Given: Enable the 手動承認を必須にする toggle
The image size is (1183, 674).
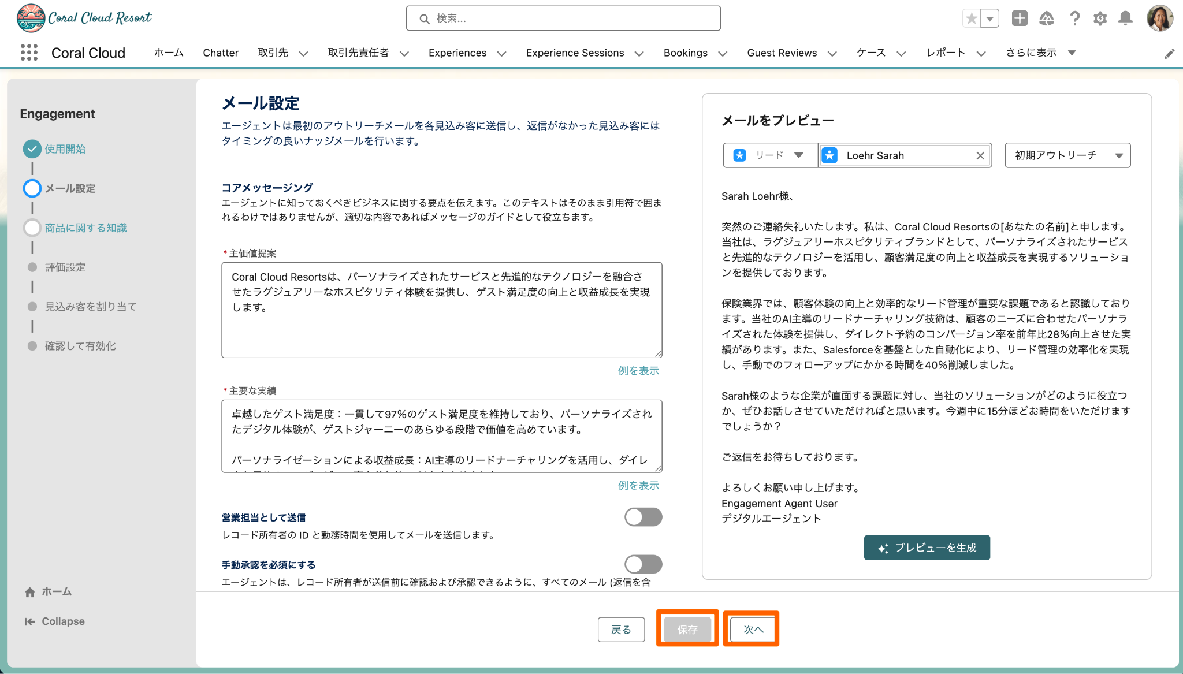Looking at the screenshot, I should 643,564.
